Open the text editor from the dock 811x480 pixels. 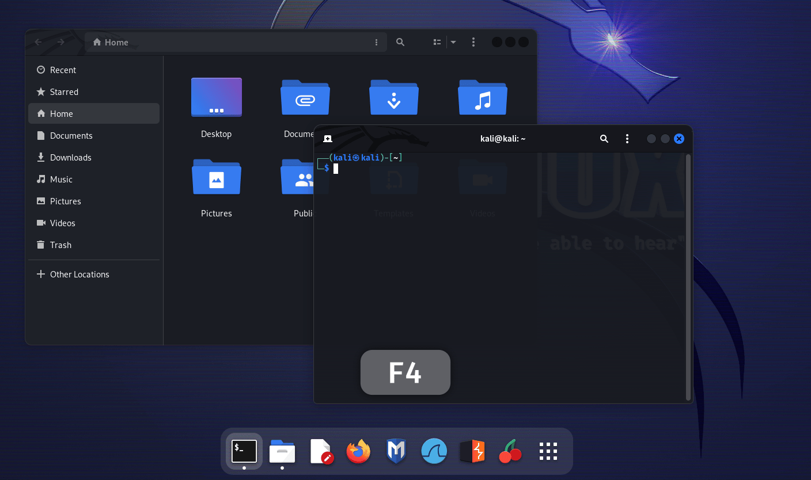320,451
